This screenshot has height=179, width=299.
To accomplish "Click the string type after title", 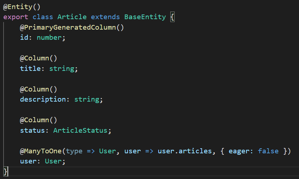I will (62, 69).
